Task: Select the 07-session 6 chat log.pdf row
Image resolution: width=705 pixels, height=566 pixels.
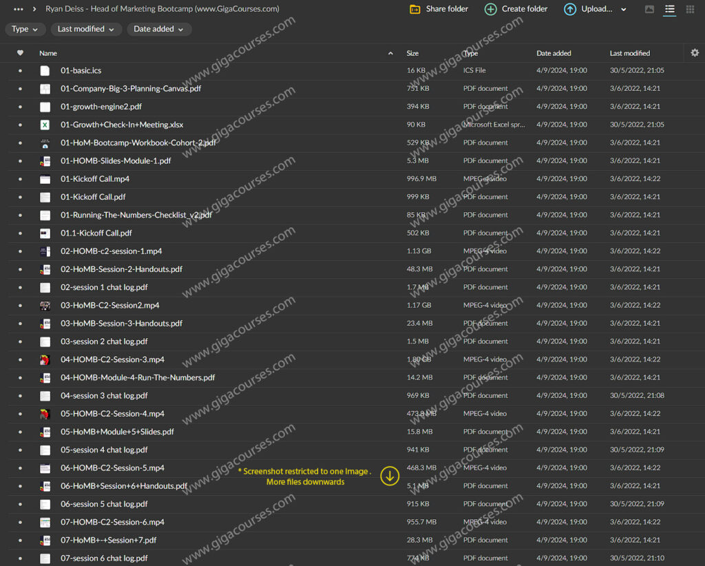Action: pos(104,558)
